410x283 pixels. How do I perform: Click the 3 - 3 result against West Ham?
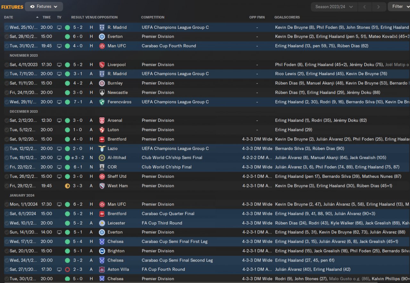[x=78, y=186]
